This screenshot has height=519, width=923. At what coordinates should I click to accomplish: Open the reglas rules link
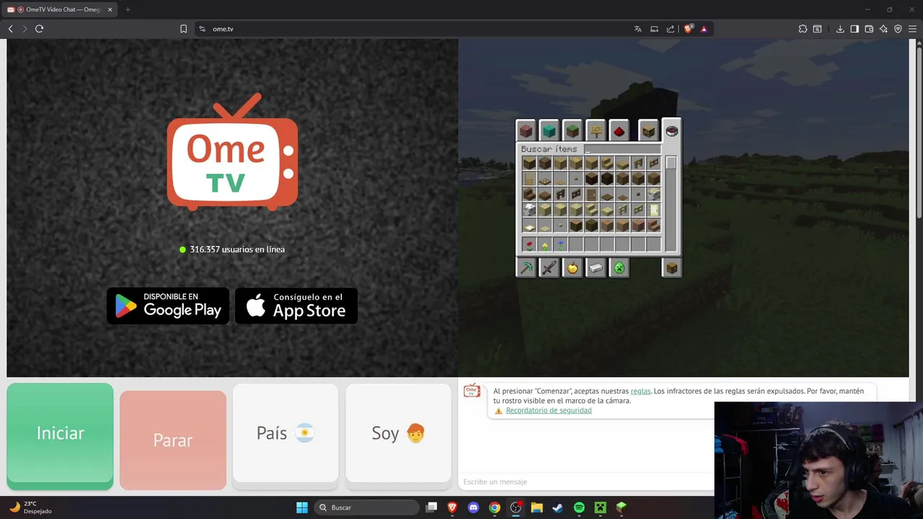tap(640, 391)
